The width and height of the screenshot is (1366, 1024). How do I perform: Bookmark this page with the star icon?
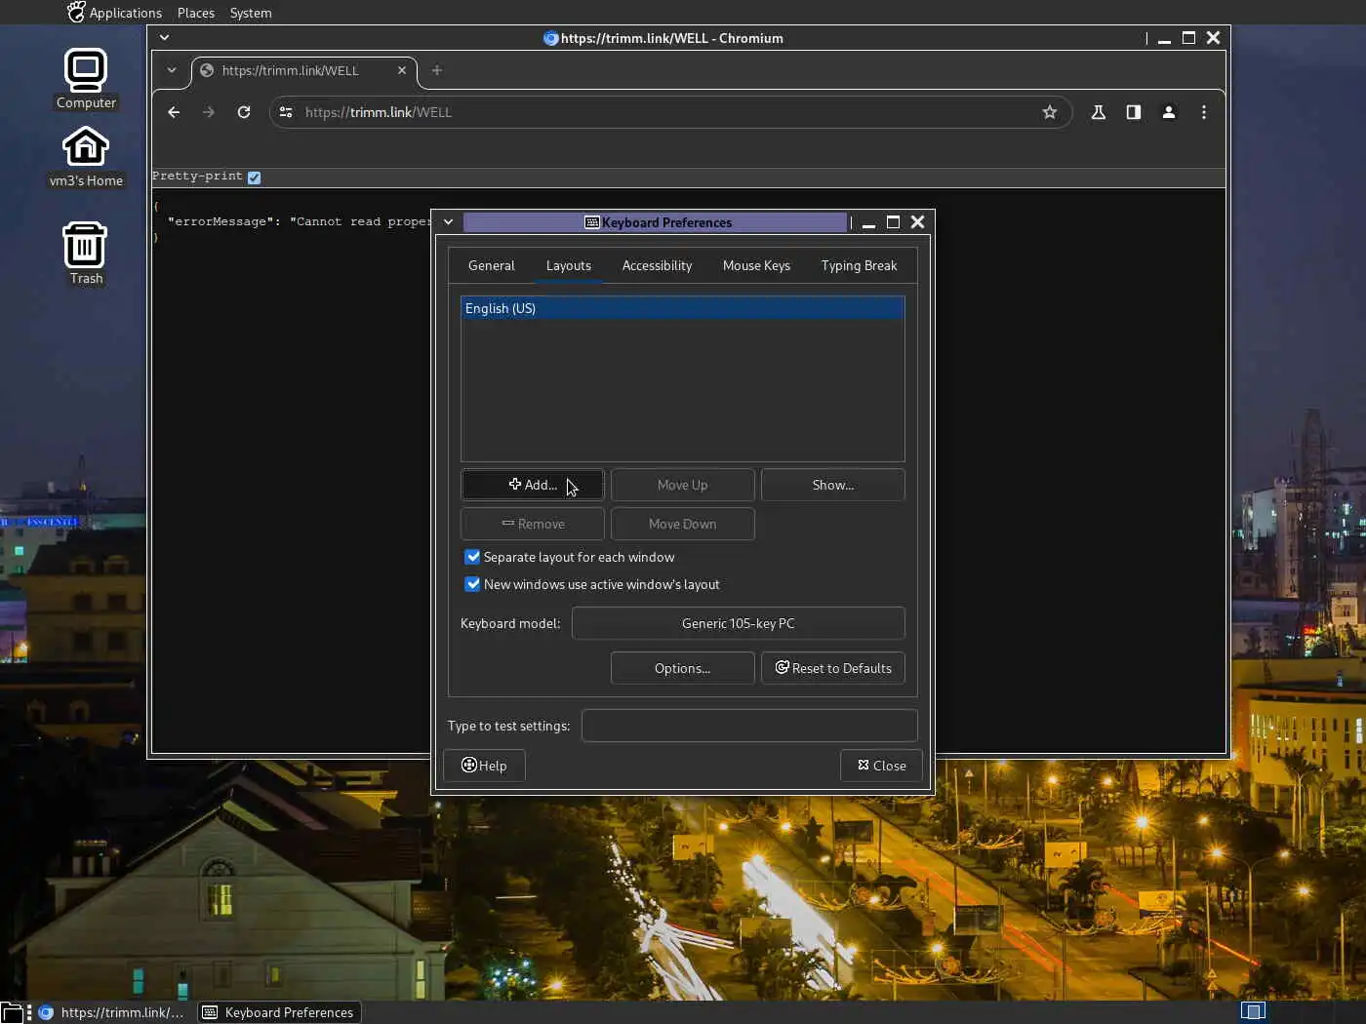click(1049, 112)
